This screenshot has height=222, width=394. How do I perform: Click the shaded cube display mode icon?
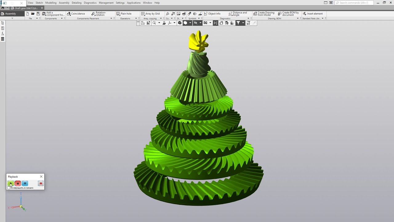click(x=180, y=23)
